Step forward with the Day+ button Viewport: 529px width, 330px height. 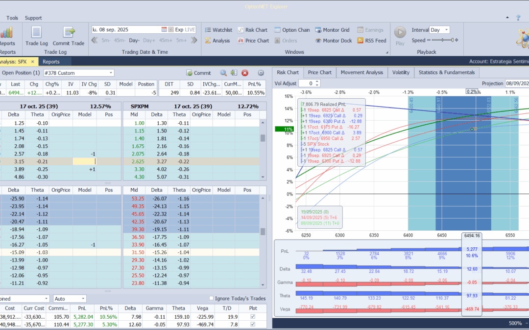(x=149, y=41)
